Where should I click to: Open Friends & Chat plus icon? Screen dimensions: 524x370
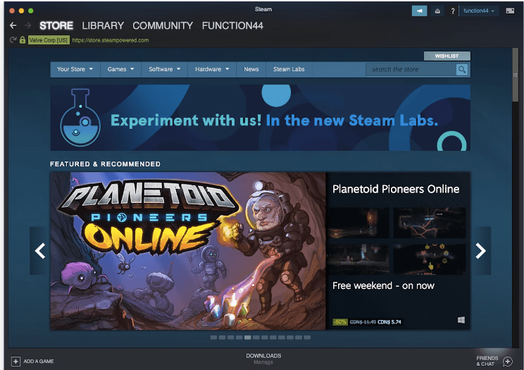point(508,362)
